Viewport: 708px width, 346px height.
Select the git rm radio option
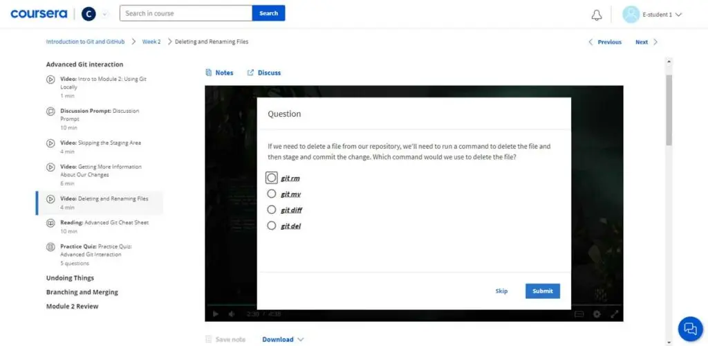pos(271,178)
